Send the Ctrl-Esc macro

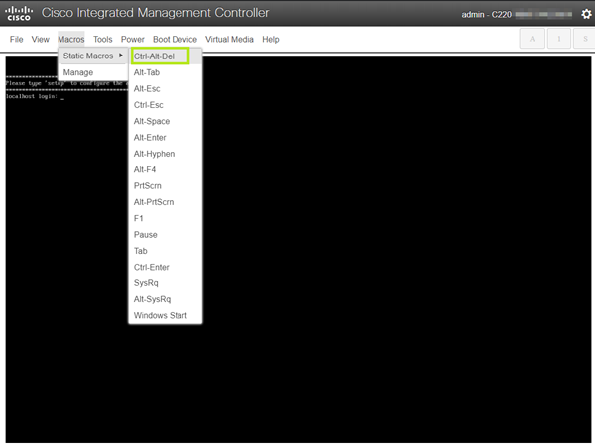point(166,105)
